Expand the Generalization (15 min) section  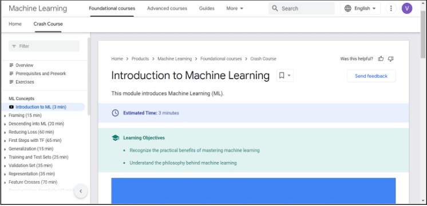(5, 149)
